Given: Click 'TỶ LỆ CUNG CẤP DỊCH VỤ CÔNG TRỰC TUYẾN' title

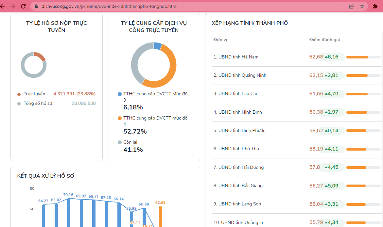Looking at the screenshot, I should tap(154, 26).
